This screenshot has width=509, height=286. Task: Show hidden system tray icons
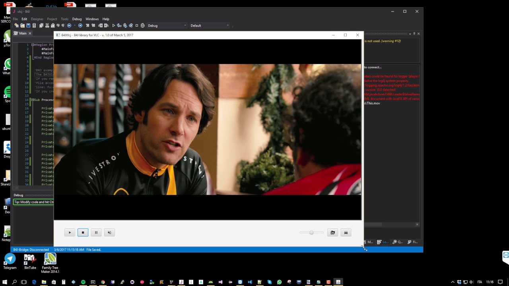453,282
